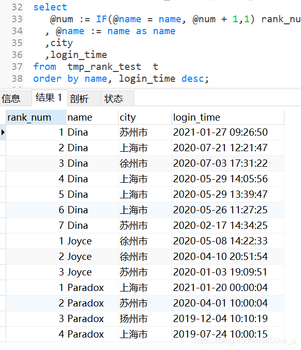This screenshot has width=301, height=350.
Task: Click city 徐州市 in 2020-07-03 row
Action: [x=145, y=164]
